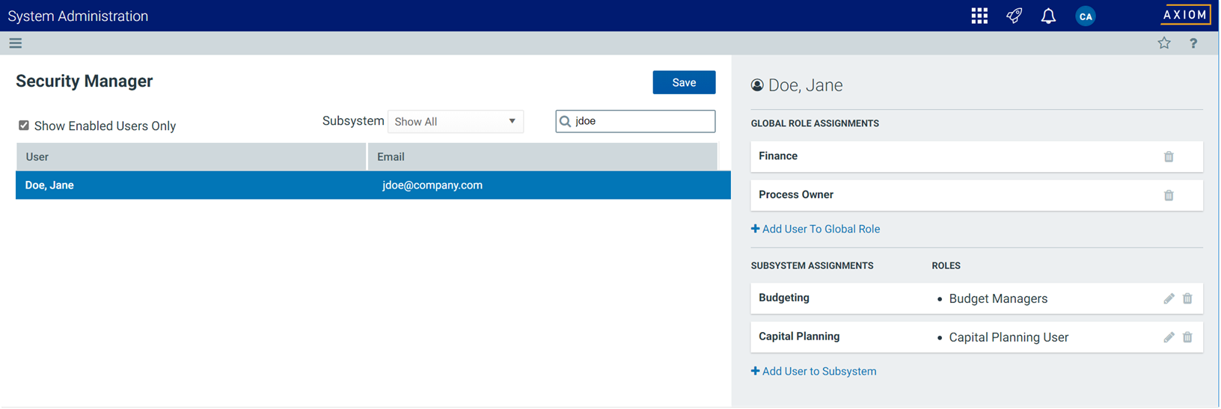This screenshot has width=1221, height=409.
Task: Remove the Process Owner role with trash icon
Action: pos(1169,196)
